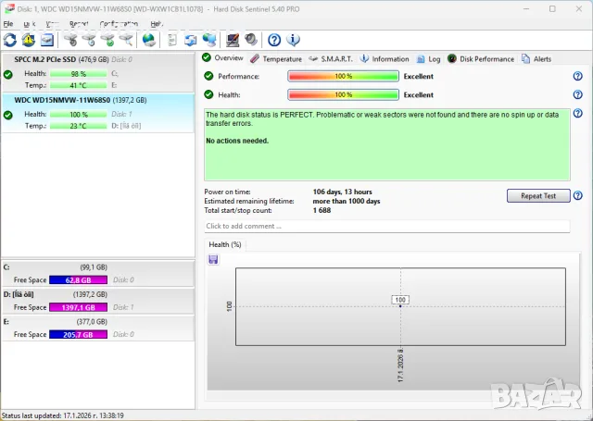Image resolution: width=593 pixels, height=421 pixels.
Task: Select the WDC WD15NMVW-11W68S0 disk entry
Action: point(97,113)
